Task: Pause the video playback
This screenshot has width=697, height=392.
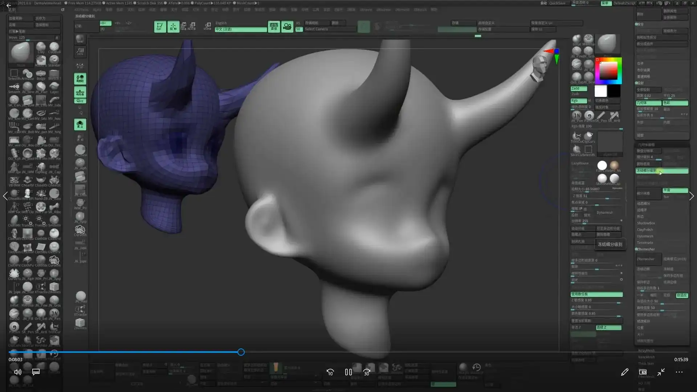Action: (348, 372)
